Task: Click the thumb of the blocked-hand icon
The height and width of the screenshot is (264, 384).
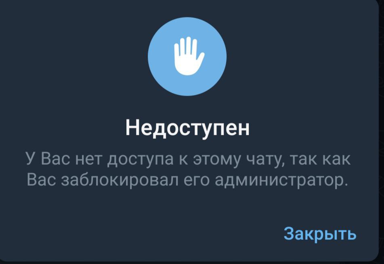Action: [x=201, y=59]
